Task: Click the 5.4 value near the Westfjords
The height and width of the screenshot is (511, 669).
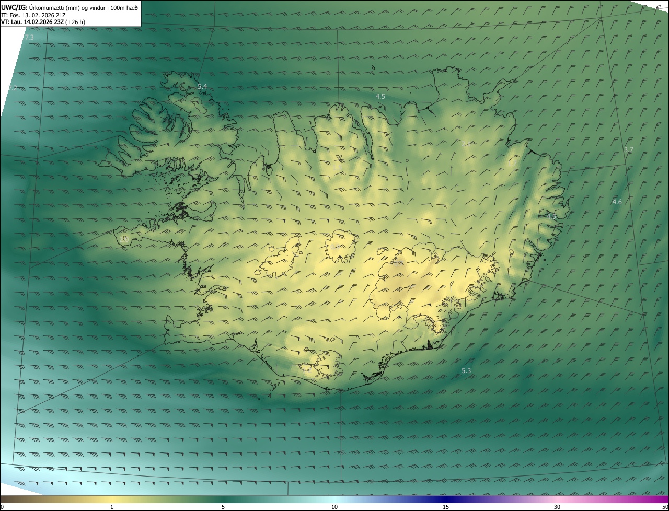Action: 202,86
